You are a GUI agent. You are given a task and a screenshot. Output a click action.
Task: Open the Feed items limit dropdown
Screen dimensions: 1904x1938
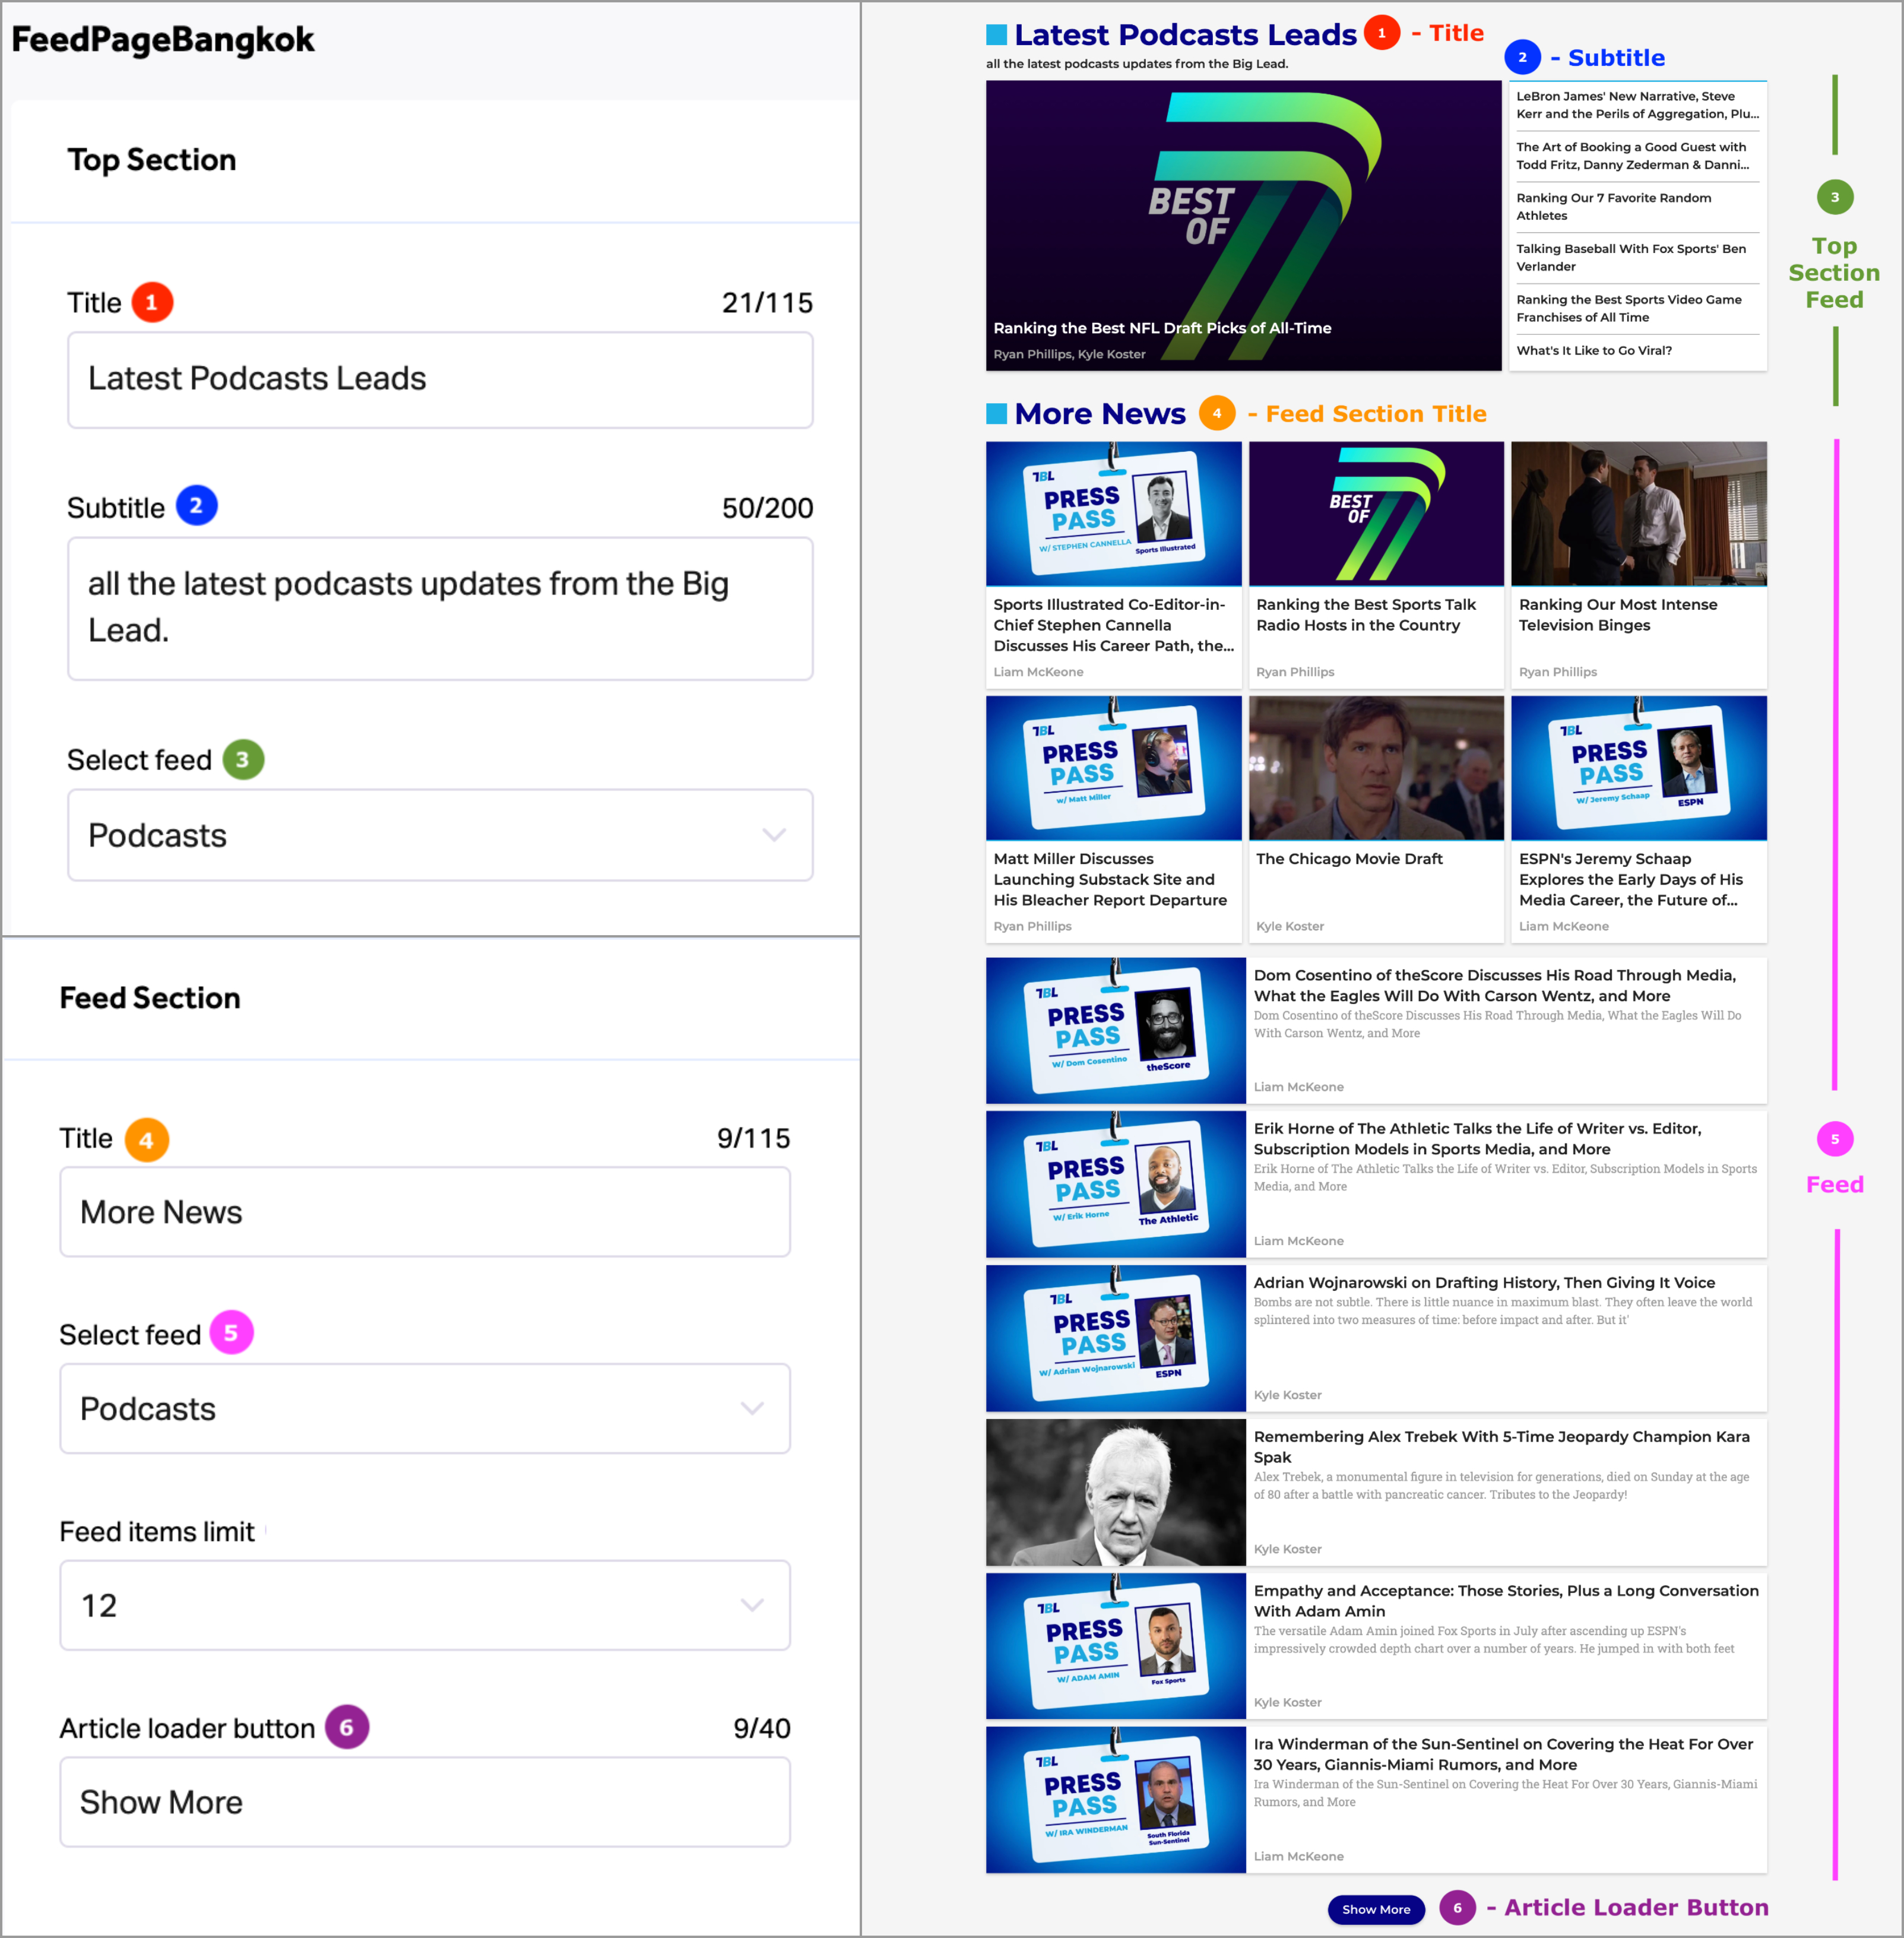click(x=425, y=1605)
